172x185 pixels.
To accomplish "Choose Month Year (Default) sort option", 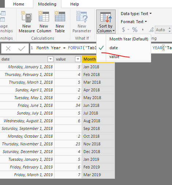I will pyautogui.click(x=129, y=39).
